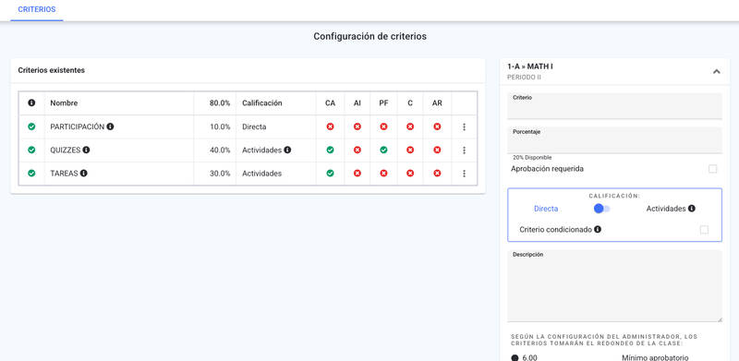Viewport: 739px width, 361px height.
Task: Click the green status check for TAREAS
Action: (31, 173)
